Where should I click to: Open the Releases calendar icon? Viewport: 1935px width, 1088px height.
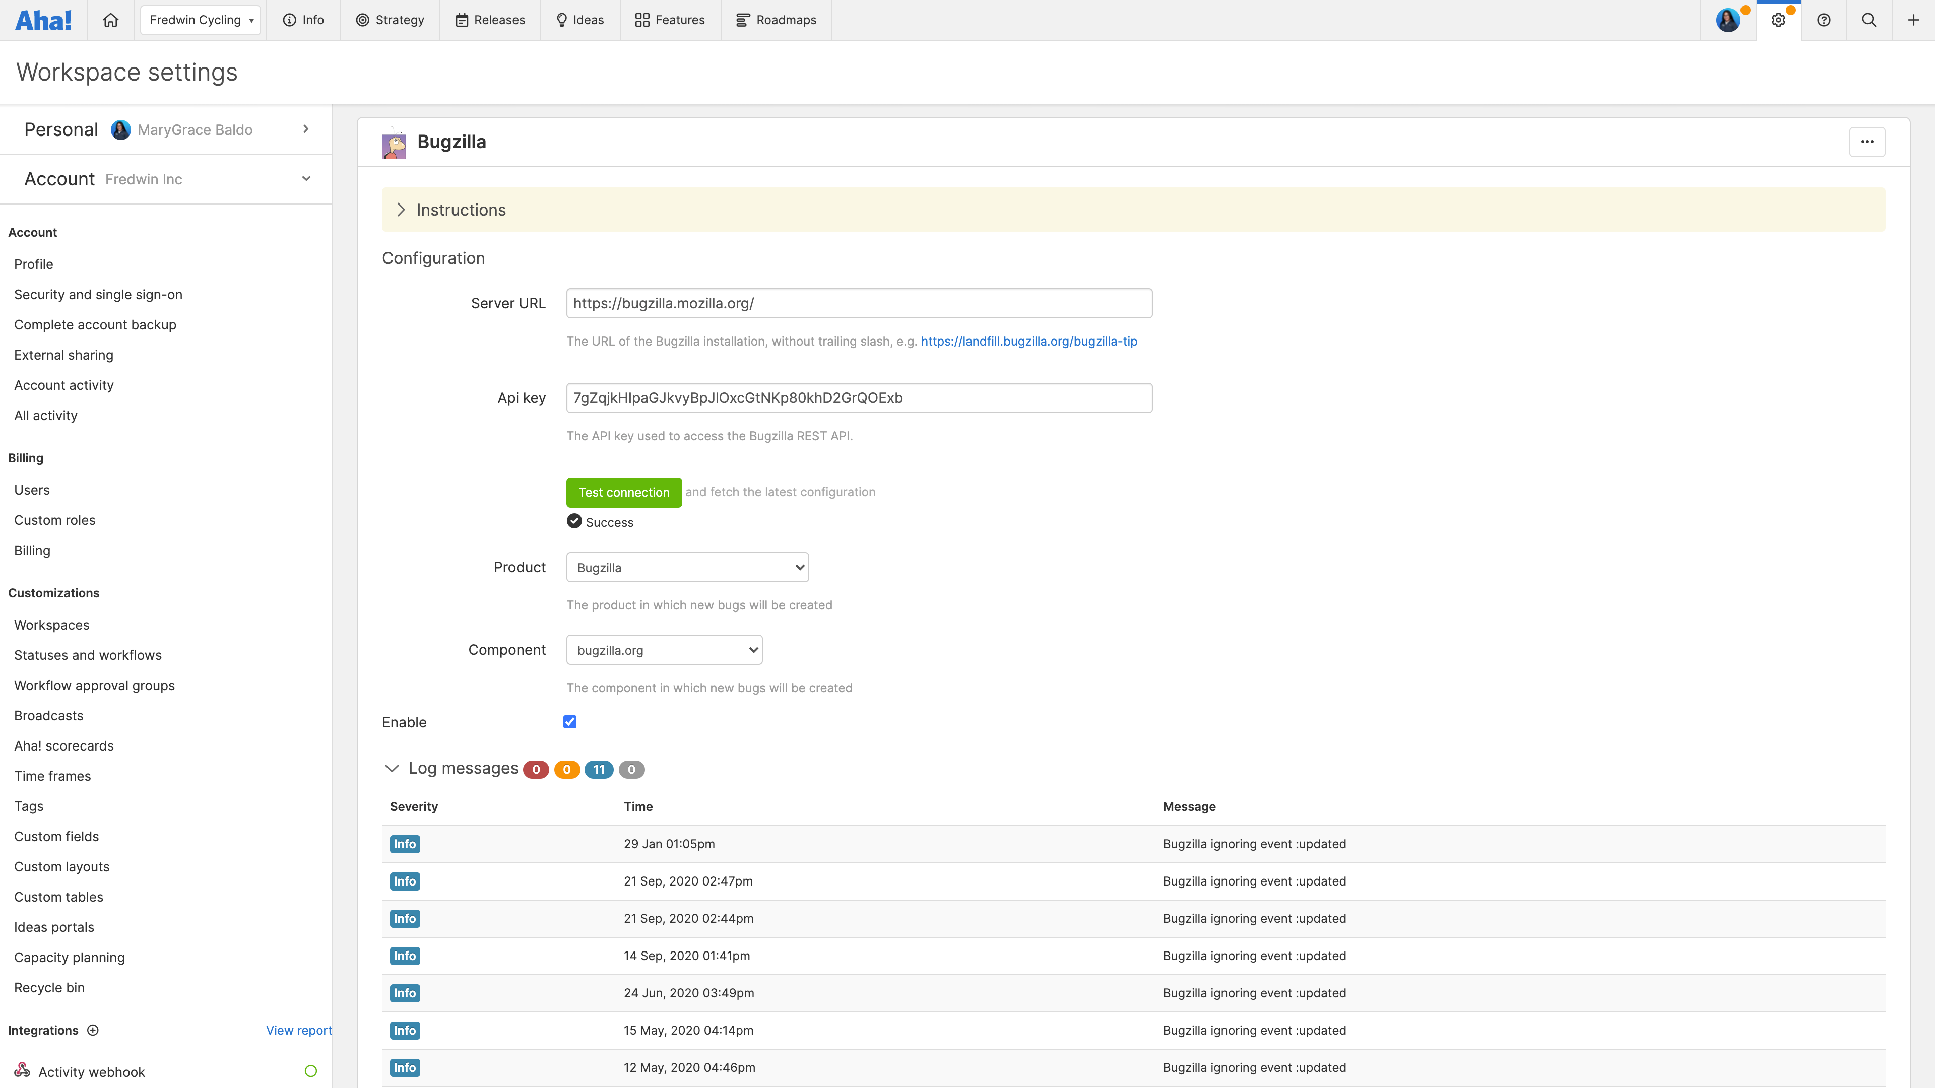click(462, 20)
